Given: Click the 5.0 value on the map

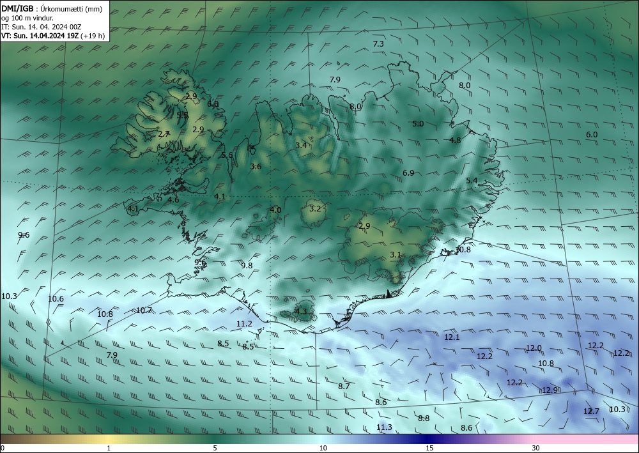Looking at the screenshot, I should (418, 123).
